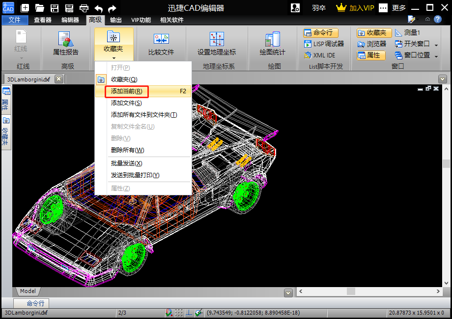Open 设置地理坐标 tool
Viewport: 452px width, 319px height.
(217, 43)
